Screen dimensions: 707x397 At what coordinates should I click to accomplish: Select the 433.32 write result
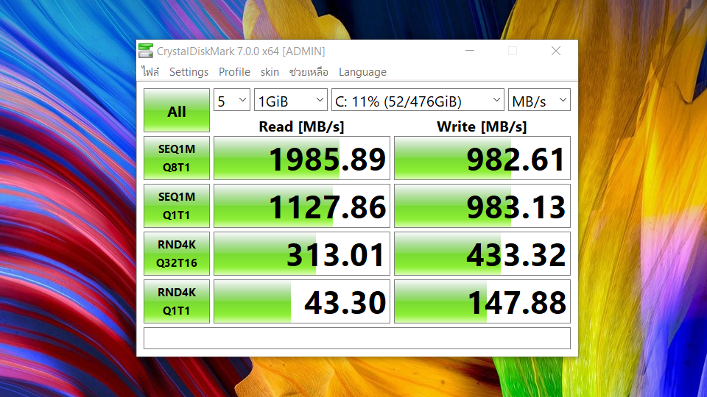point(482,254)
